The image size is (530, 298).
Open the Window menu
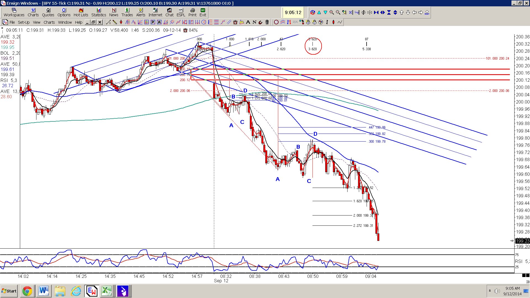65,22
